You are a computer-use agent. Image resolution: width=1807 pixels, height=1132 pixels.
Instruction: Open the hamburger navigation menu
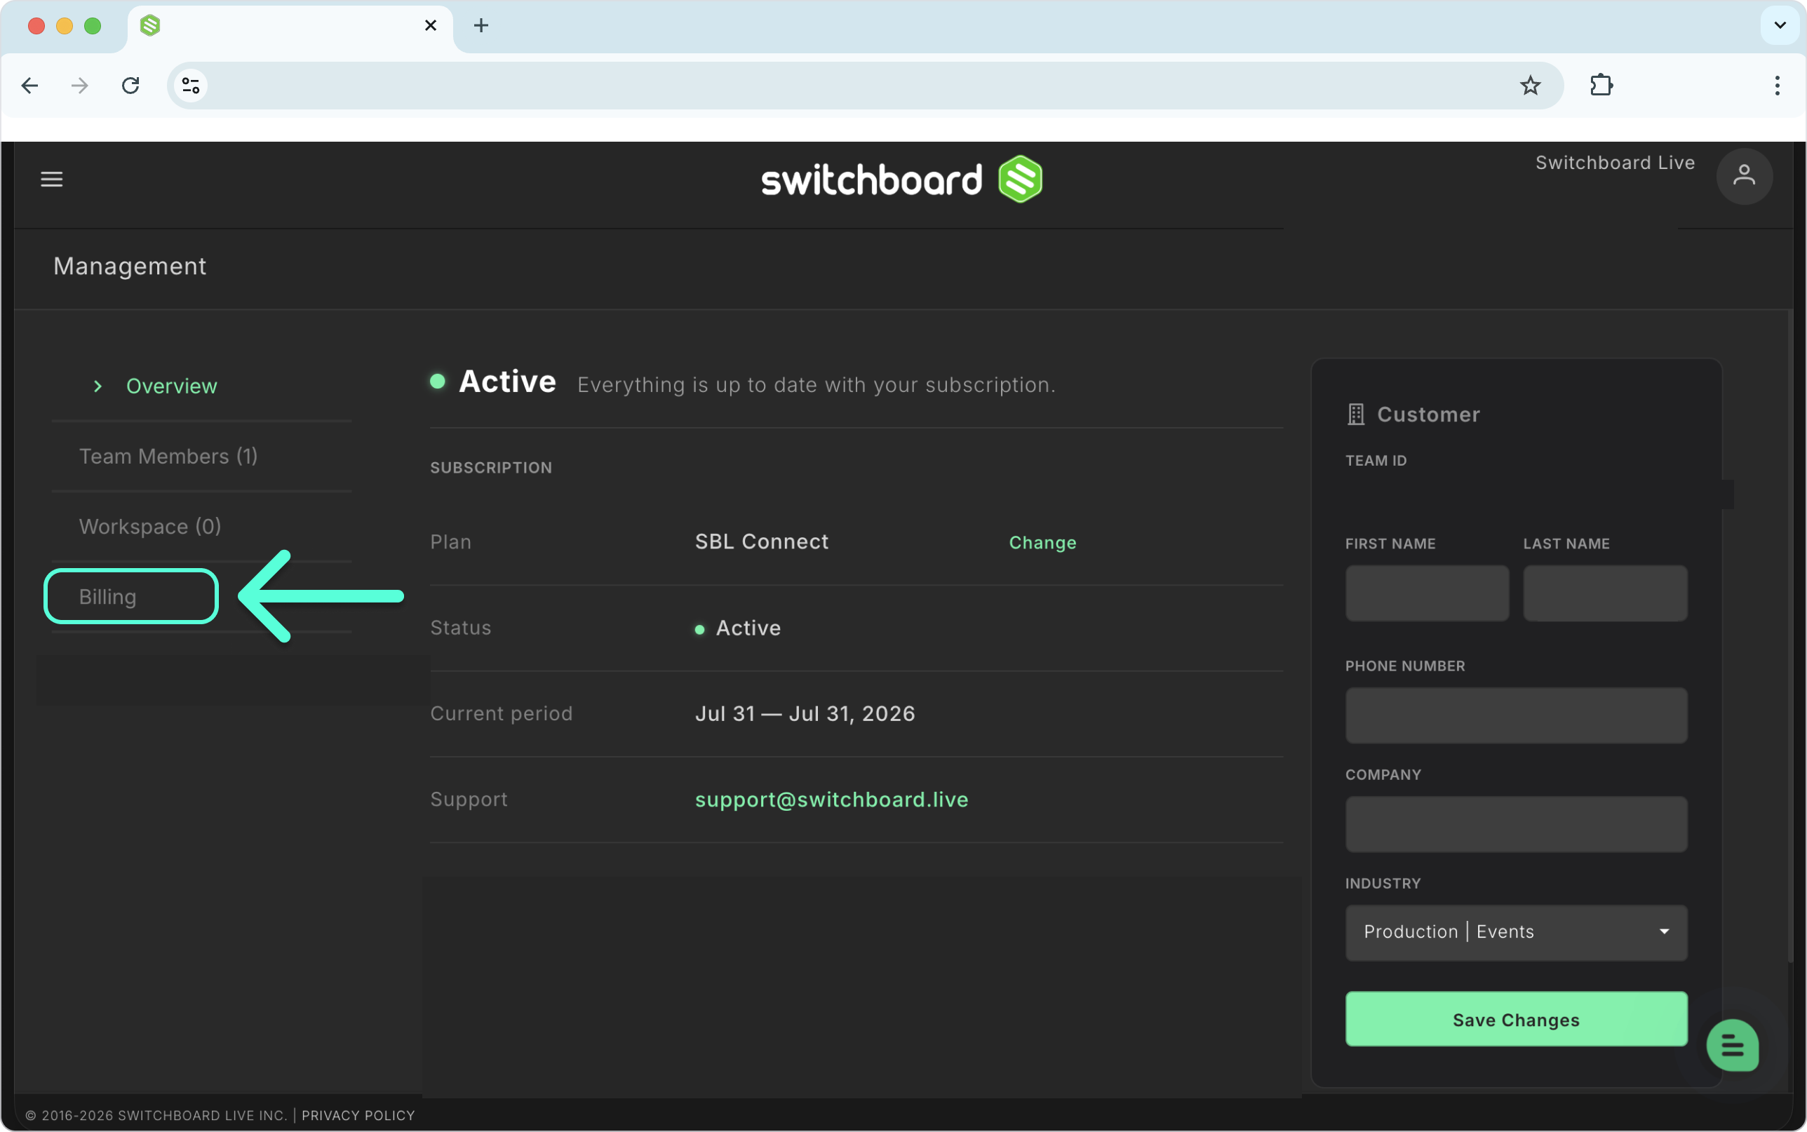point(52,179)
